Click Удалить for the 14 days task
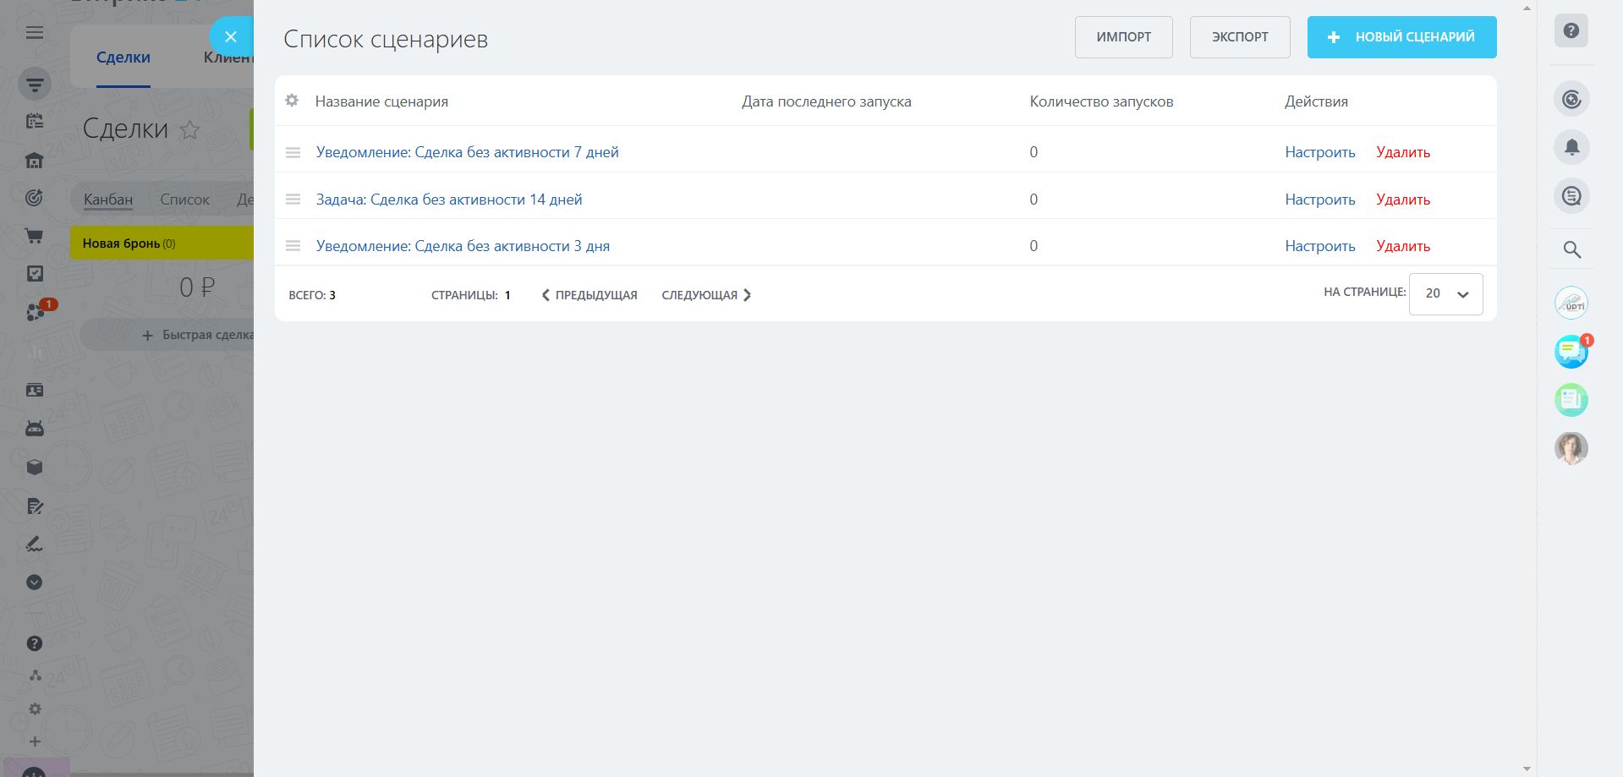 coord(1402,200)
